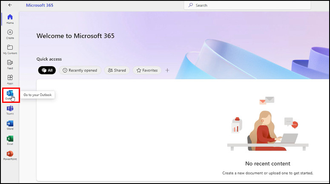Select the Shared filter
Screen dimensions: 330x184
117,71
